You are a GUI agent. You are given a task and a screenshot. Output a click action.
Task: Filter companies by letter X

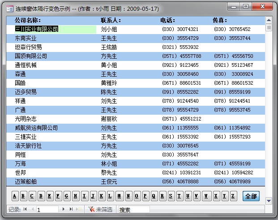coord(216,196)
